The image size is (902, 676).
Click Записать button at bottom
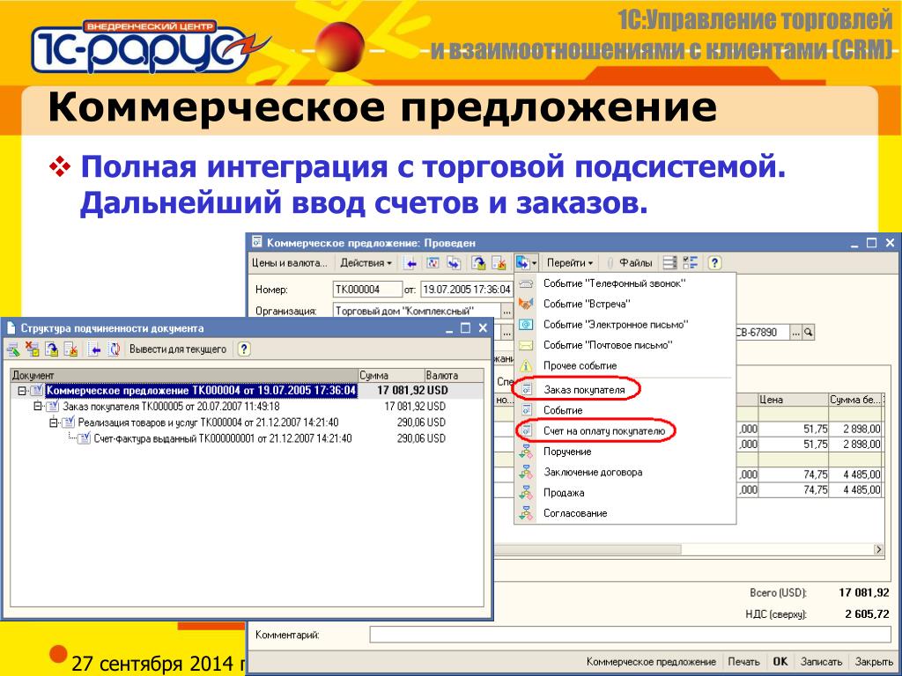pyautogui.click(x=822, y=662)
